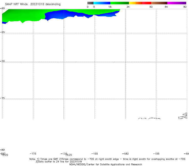Click the longitude label "-165"

coord(94,153)
